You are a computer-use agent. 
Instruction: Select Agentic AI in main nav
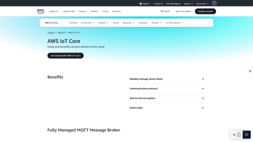54,12
